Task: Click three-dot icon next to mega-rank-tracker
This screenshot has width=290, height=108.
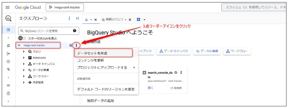Action: click(x=76, y=45)
